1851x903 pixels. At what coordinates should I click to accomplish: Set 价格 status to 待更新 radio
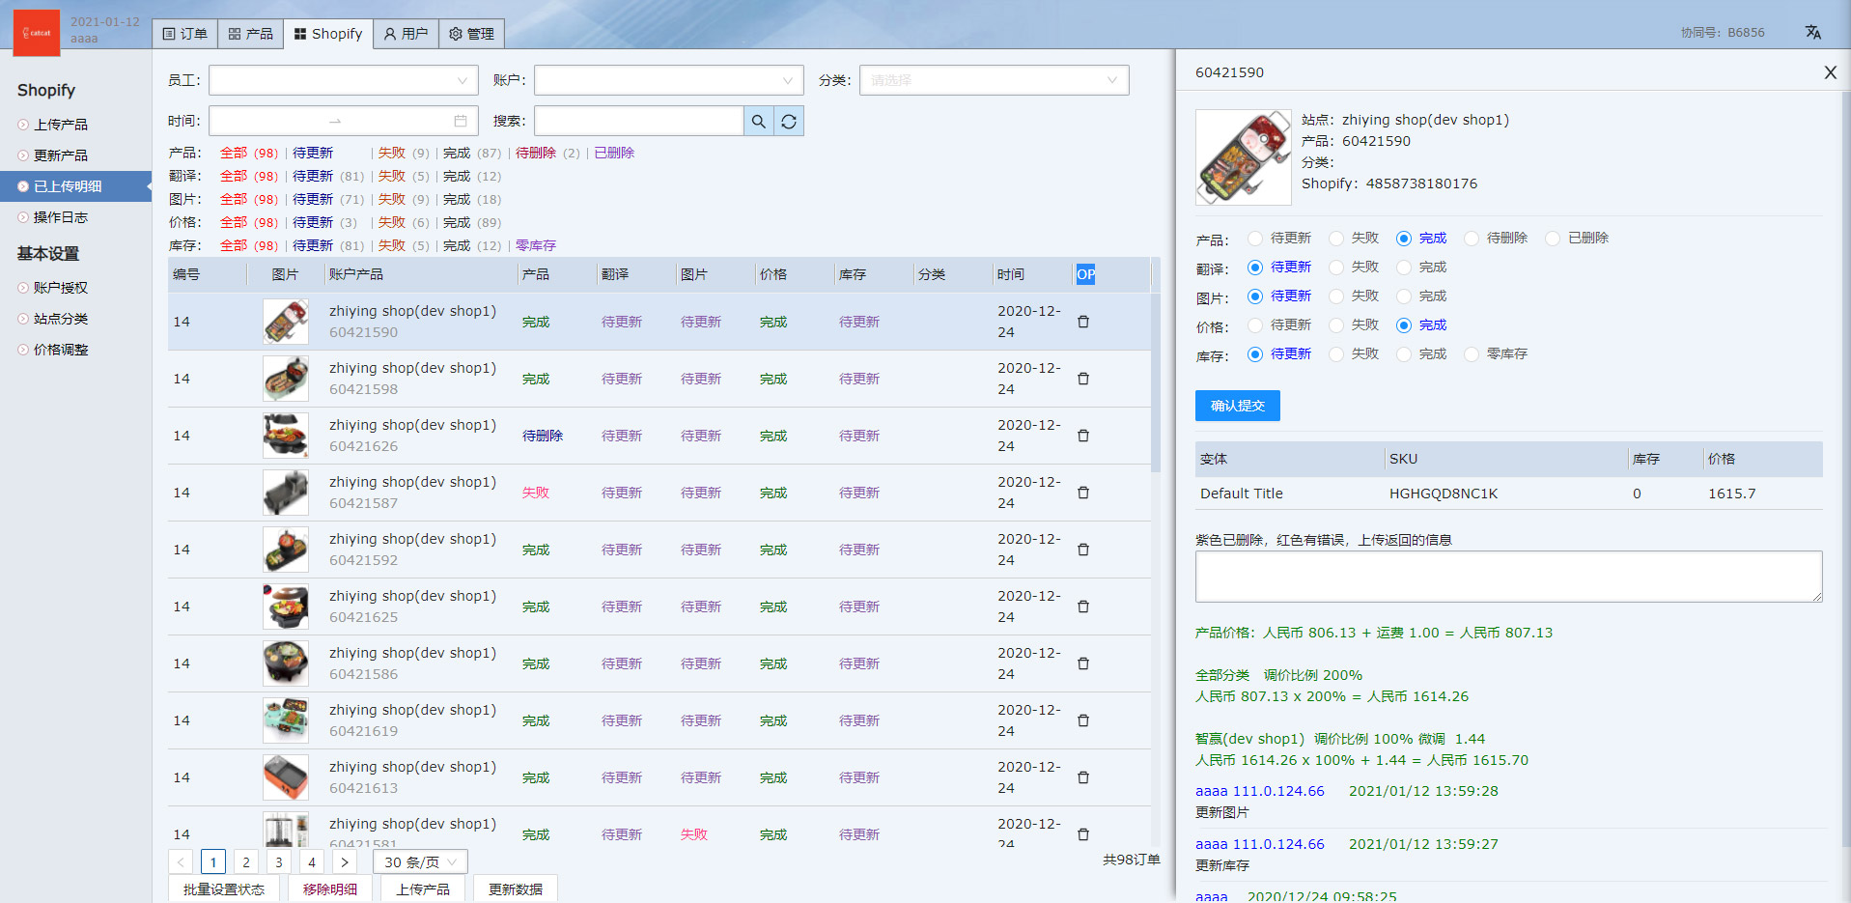(x=1255, y=325)
